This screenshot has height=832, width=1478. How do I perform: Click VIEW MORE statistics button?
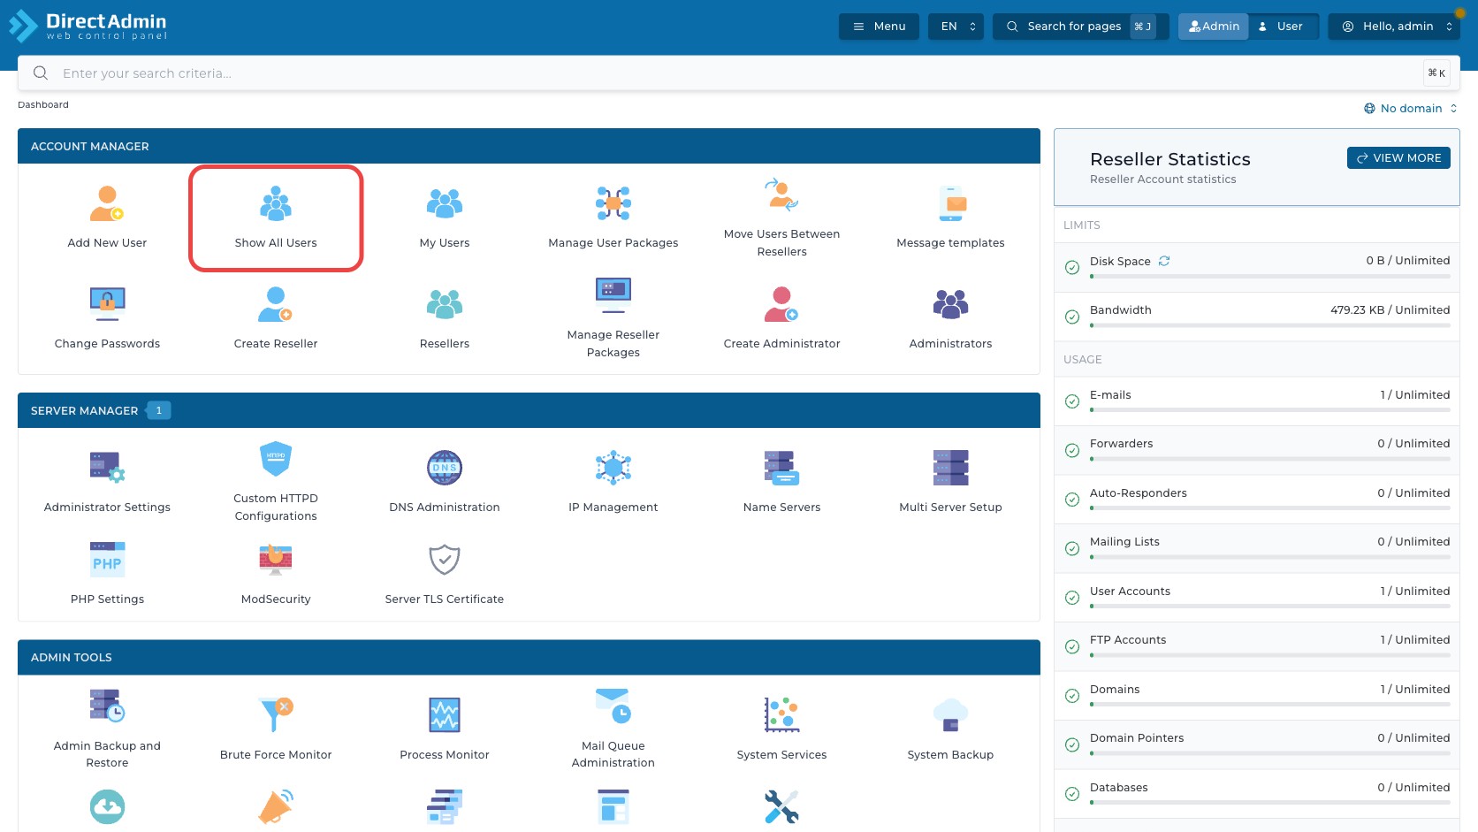coord(1398,157)
